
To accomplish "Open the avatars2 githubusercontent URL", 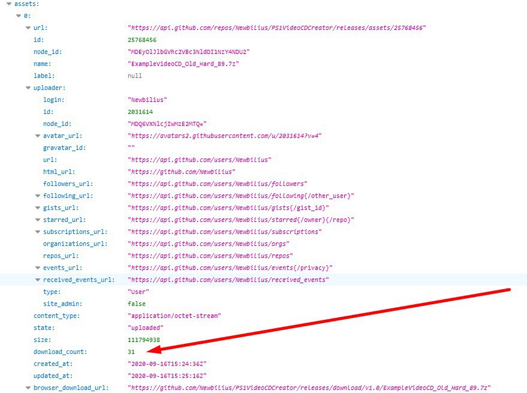I will click(224, 136).
